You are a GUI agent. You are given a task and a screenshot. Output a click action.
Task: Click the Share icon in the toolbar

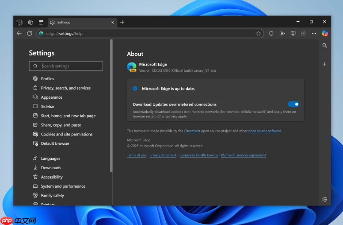(303, 33)
